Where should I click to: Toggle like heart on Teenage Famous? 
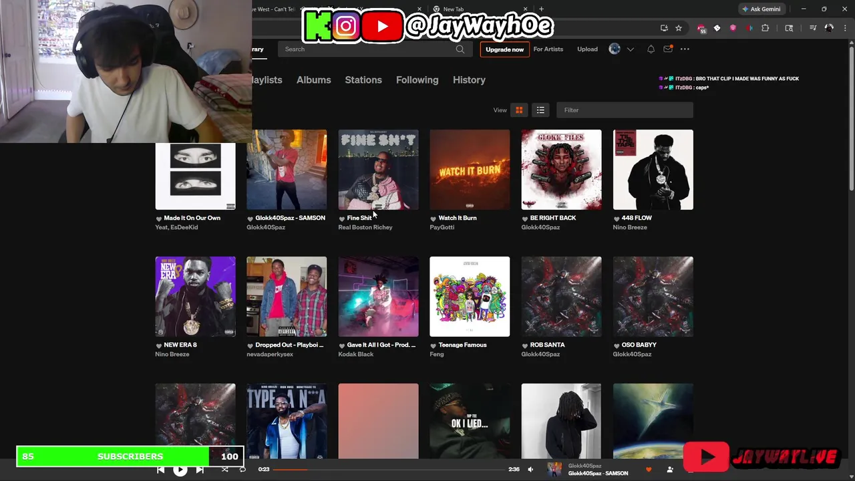[x=434, y=345]
